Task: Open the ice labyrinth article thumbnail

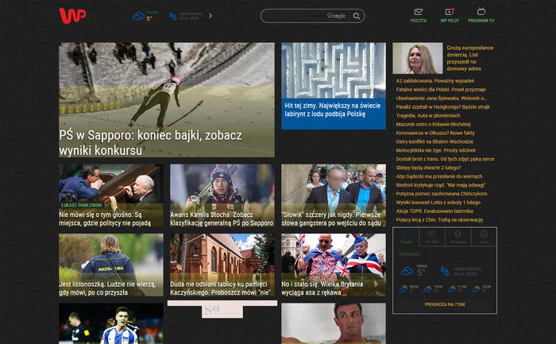Action: (x=334, y=70)
